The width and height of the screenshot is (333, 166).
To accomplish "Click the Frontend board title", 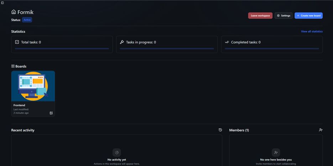I will 19,105.
